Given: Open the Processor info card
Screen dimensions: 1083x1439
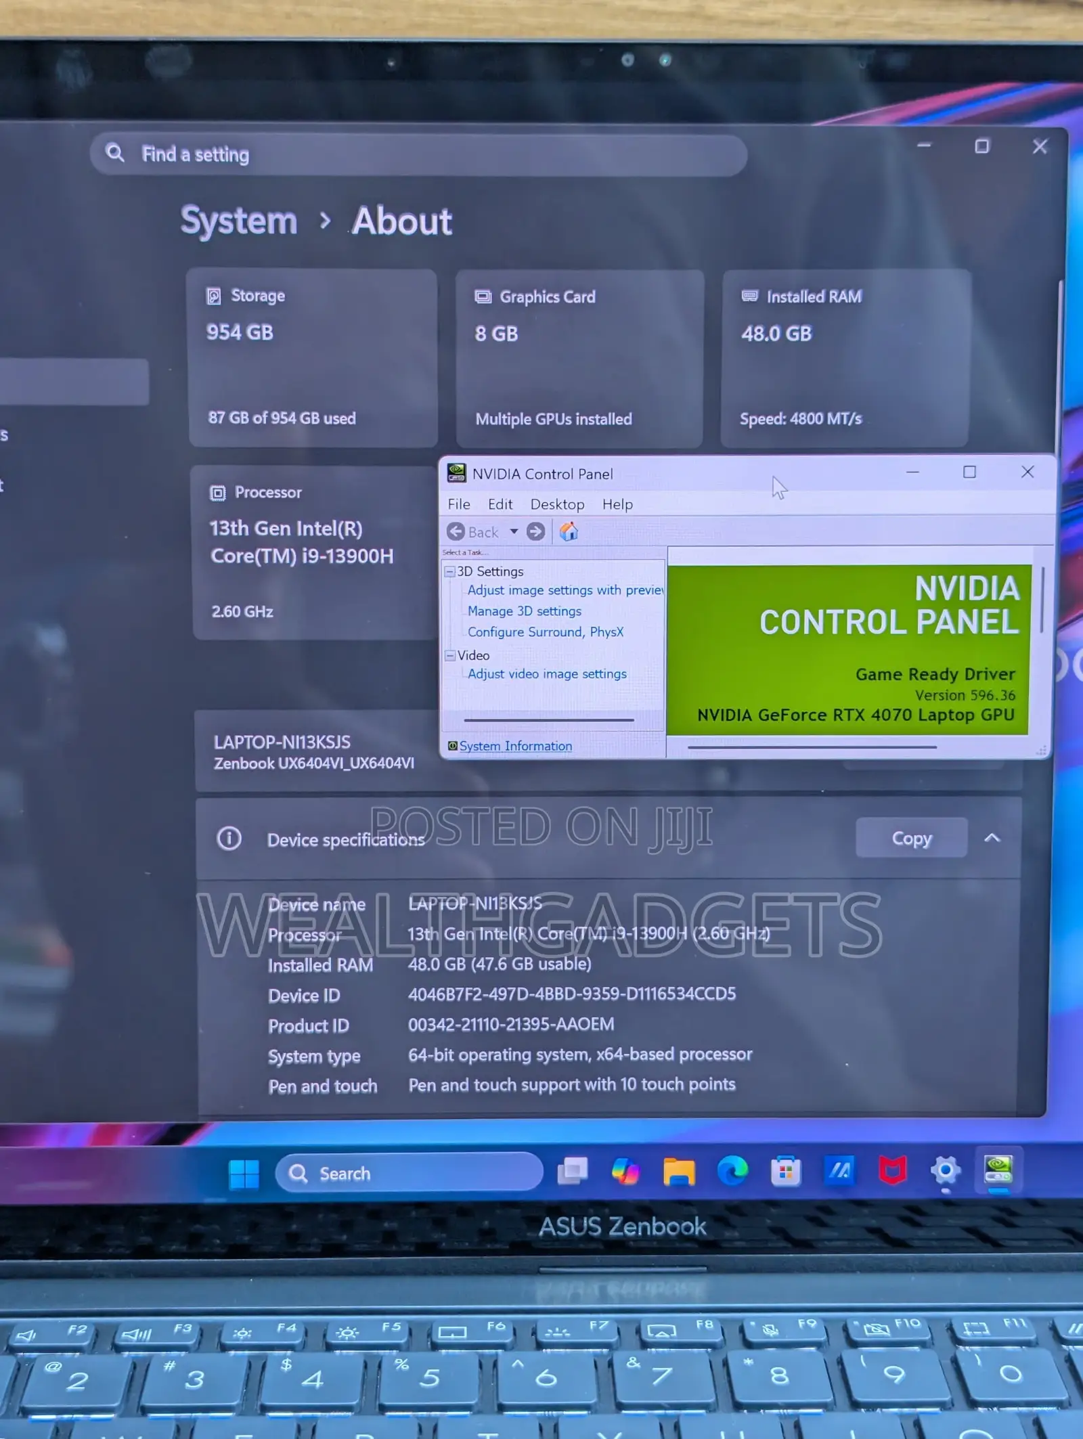Looking at the screenshot, I should 314,552.
